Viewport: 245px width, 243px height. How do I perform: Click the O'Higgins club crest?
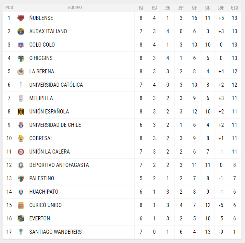tap(21, 58)
